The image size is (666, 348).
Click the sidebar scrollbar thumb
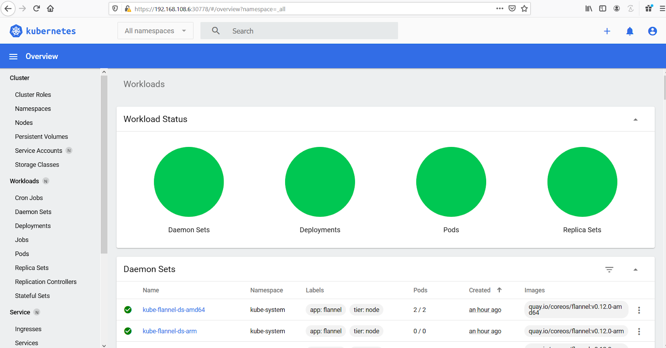pyautogui.click(x=104, y=164)
